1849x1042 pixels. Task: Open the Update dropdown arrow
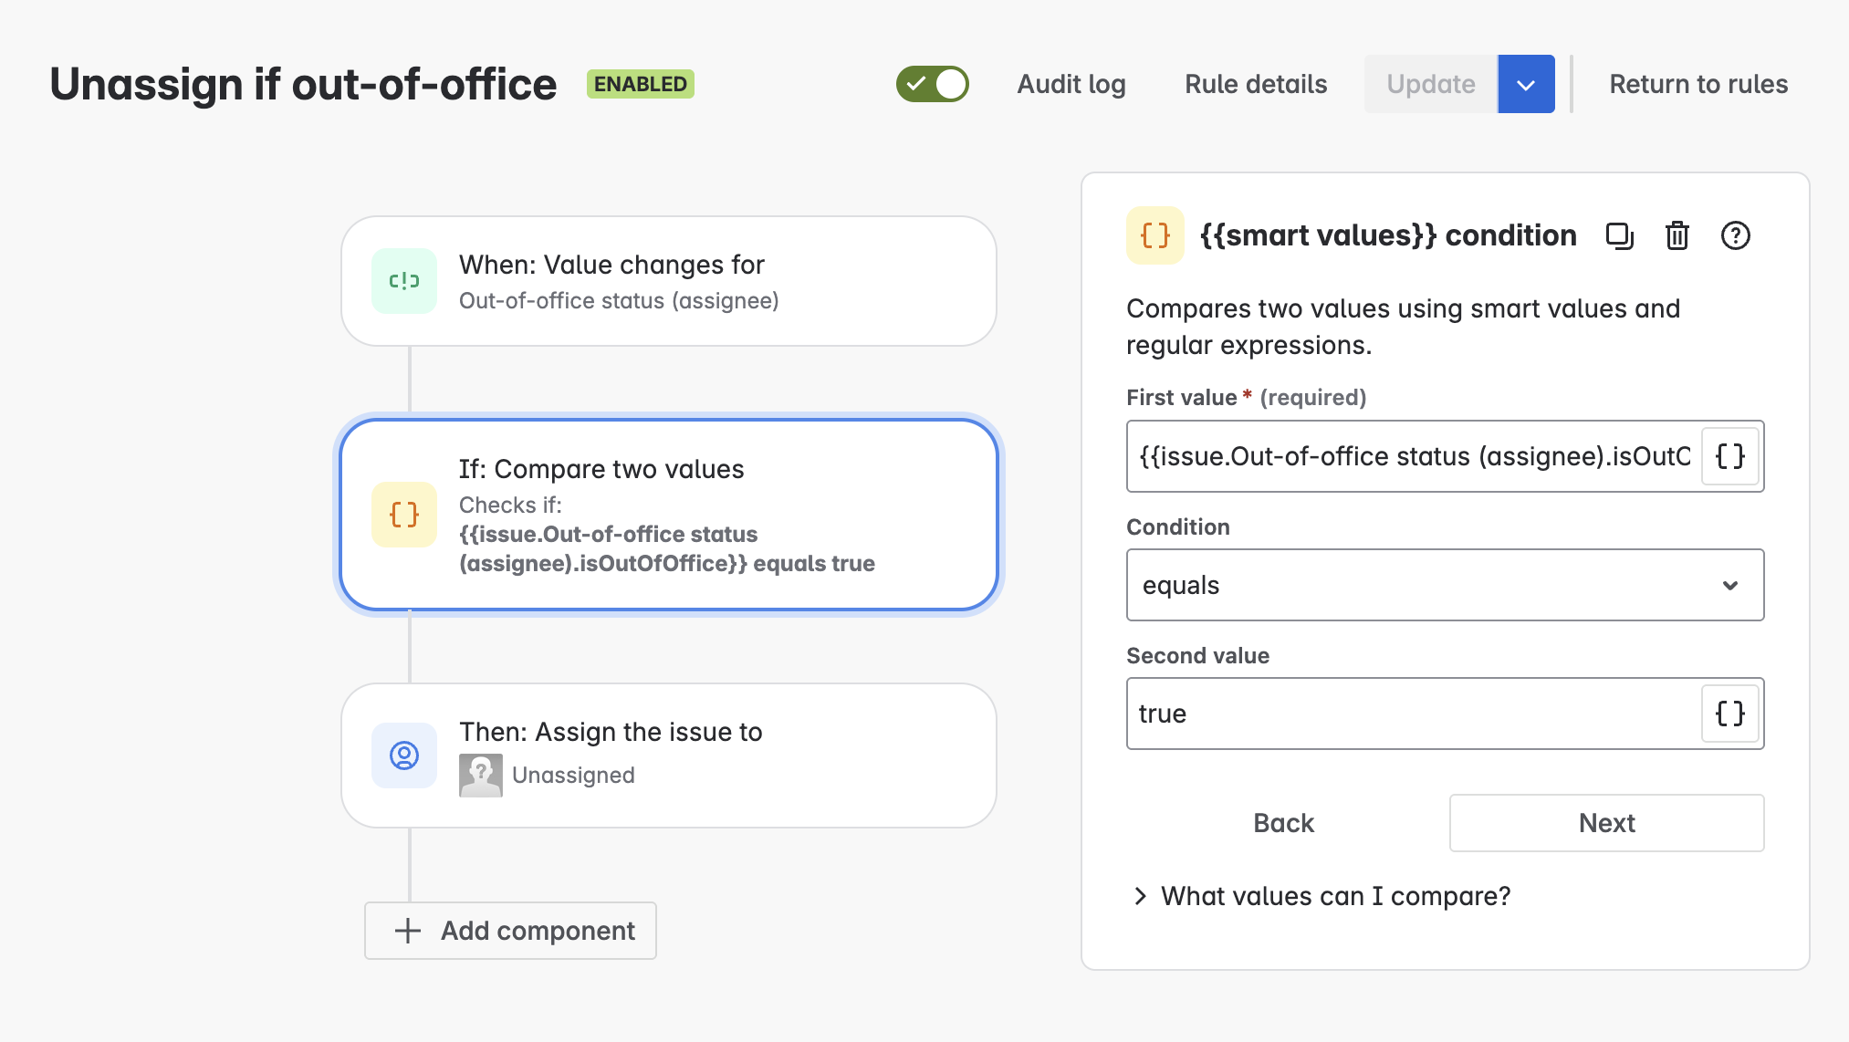(x=1526, y=84)
